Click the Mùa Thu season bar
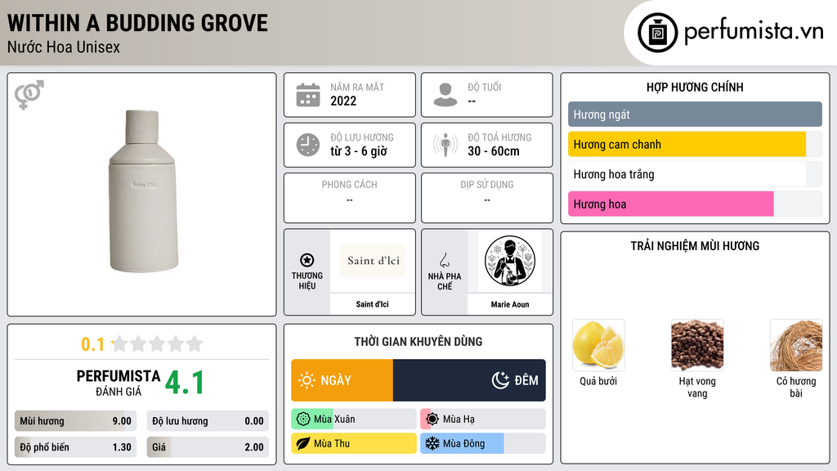Viewport: 837px width, 471px height. click(x=354, y=444)
